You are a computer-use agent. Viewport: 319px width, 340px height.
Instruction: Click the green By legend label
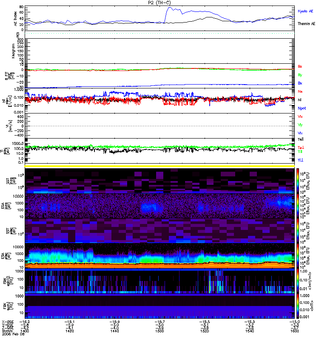[x=300, y=75]
